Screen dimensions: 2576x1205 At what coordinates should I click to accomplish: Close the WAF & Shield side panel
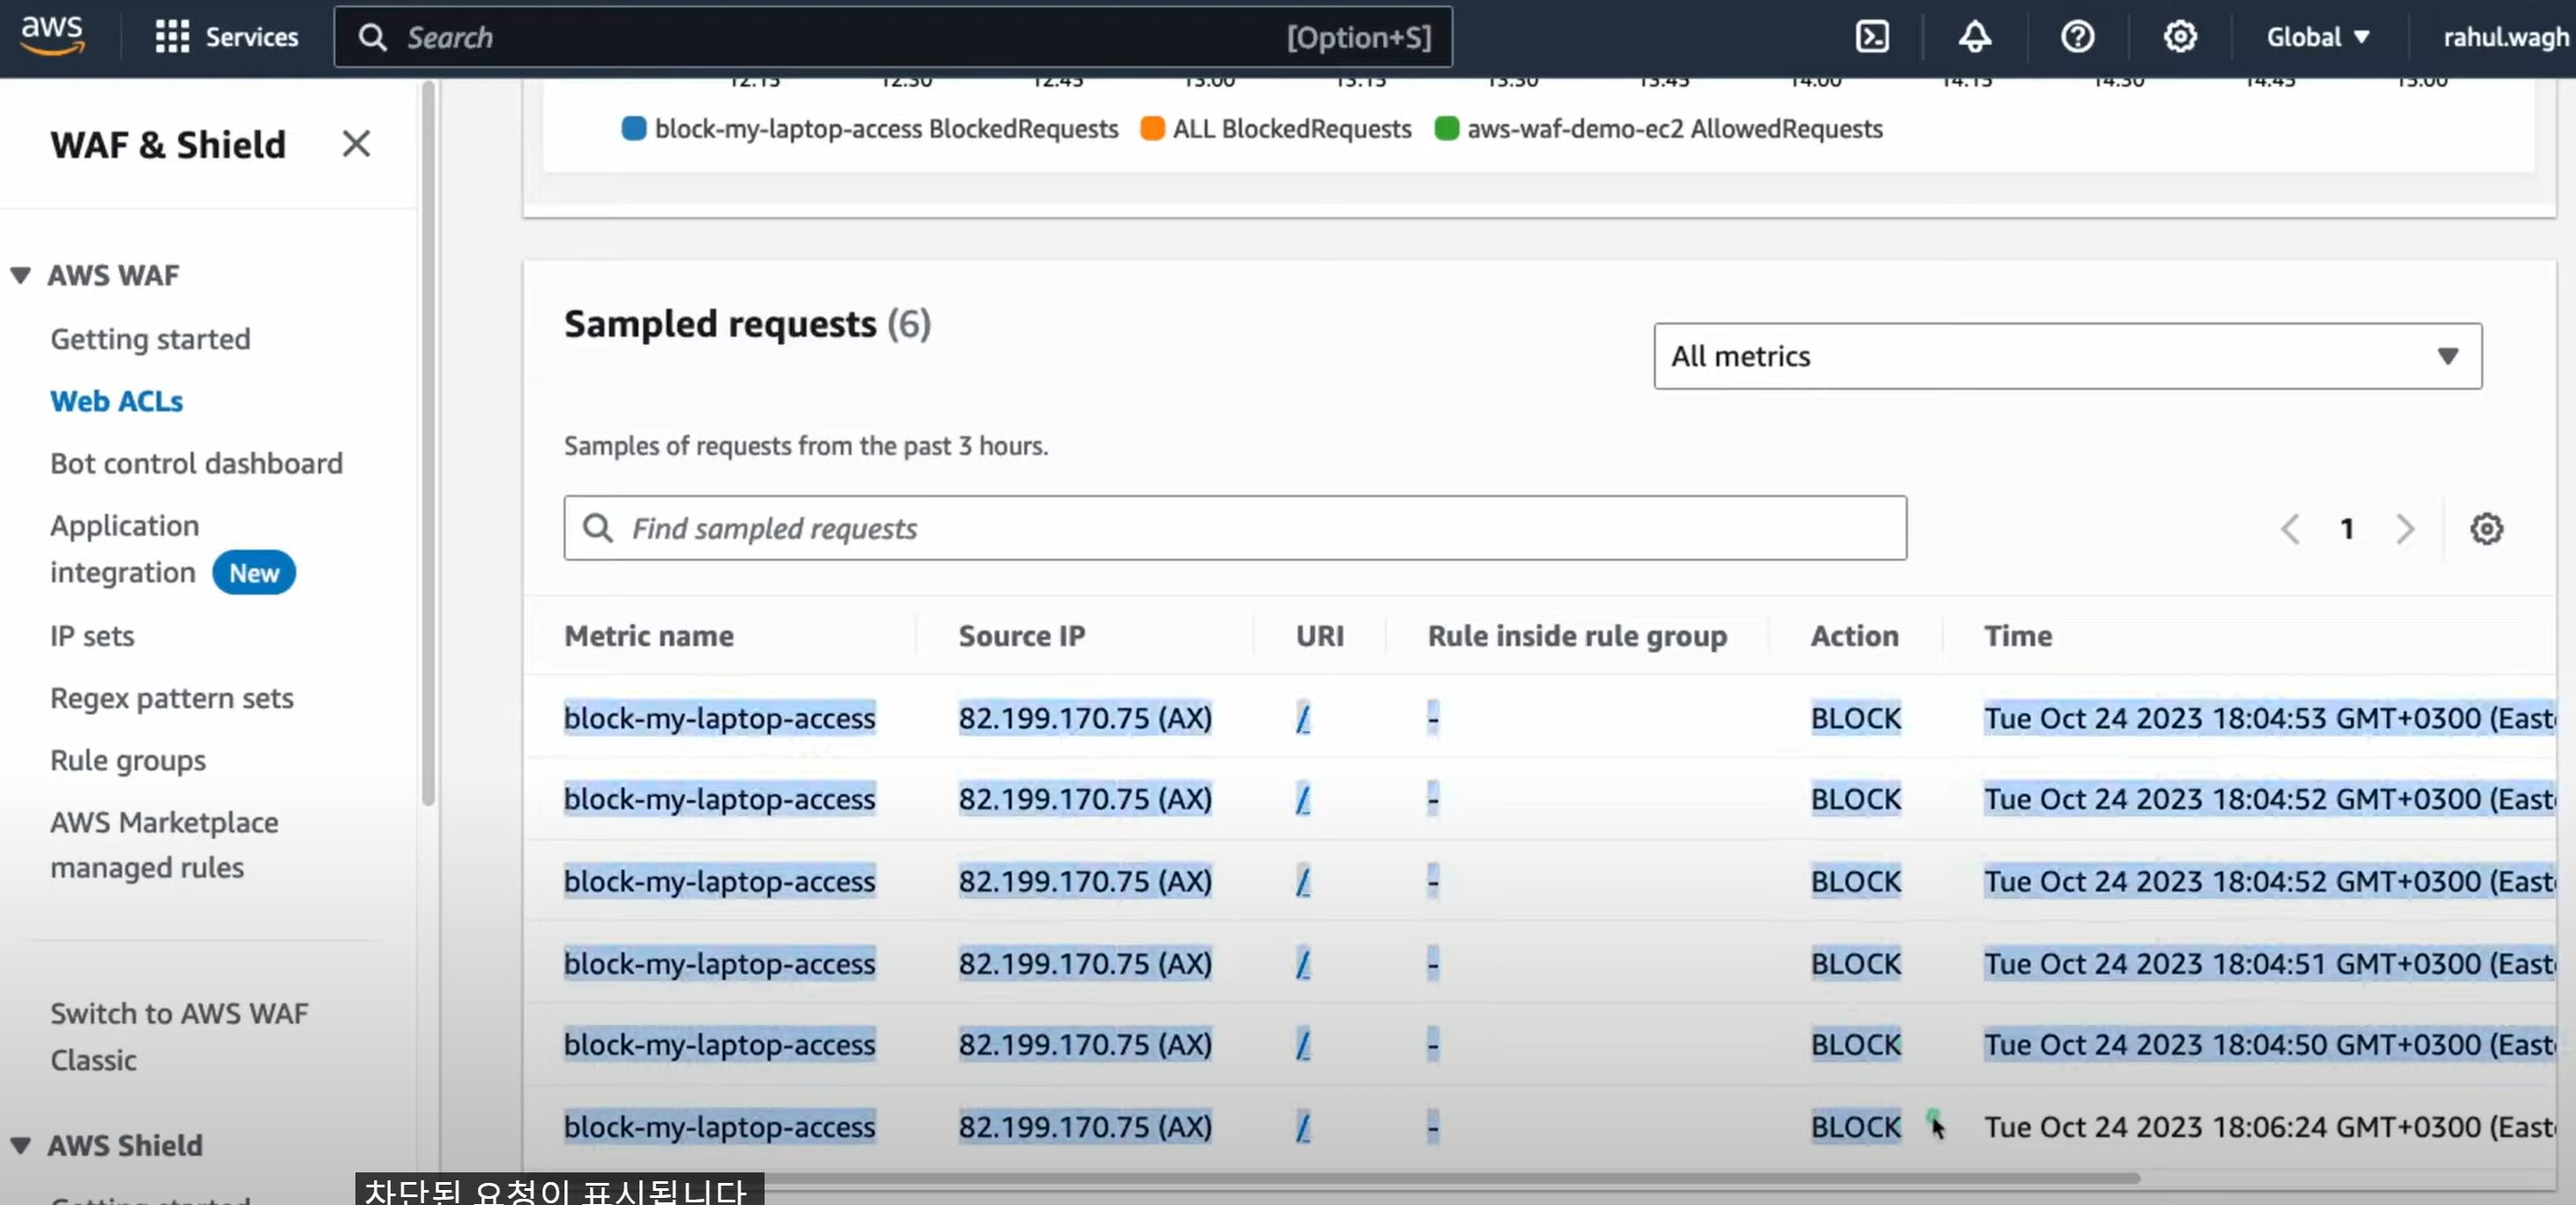[356, 144]
